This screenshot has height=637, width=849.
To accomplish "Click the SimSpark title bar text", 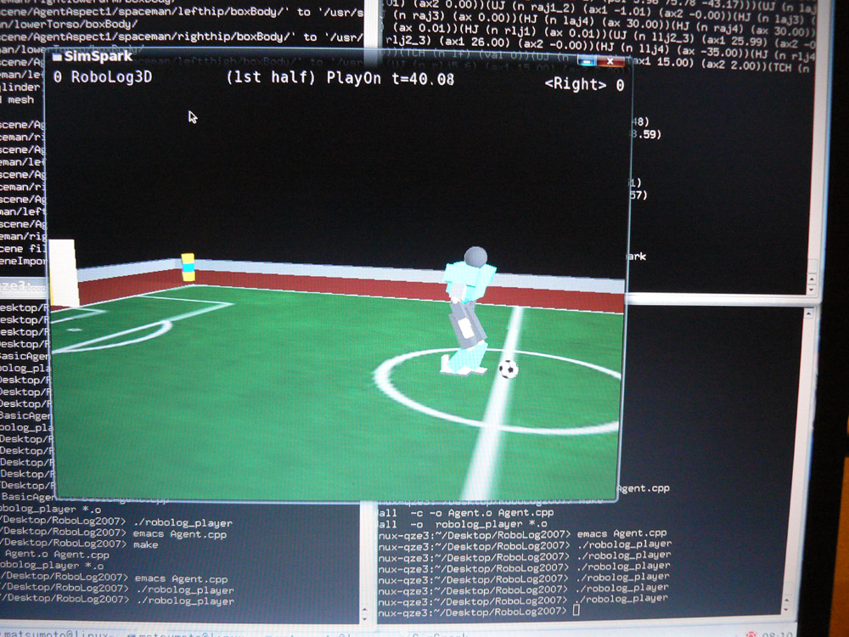I will coord(98,56).
